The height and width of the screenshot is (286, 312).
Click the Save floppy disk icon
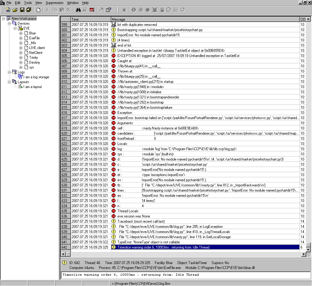pyautogui.click(x=22, y=10)
